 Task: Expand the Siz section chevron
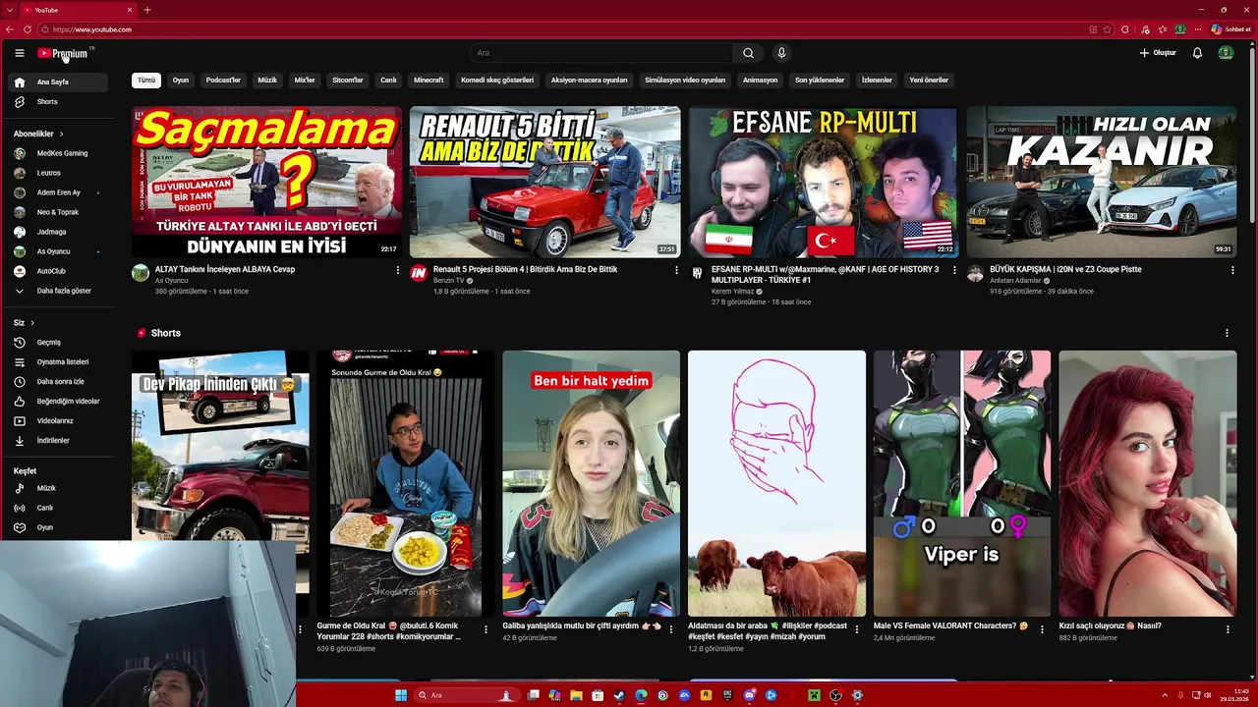(x=32, y=323)
